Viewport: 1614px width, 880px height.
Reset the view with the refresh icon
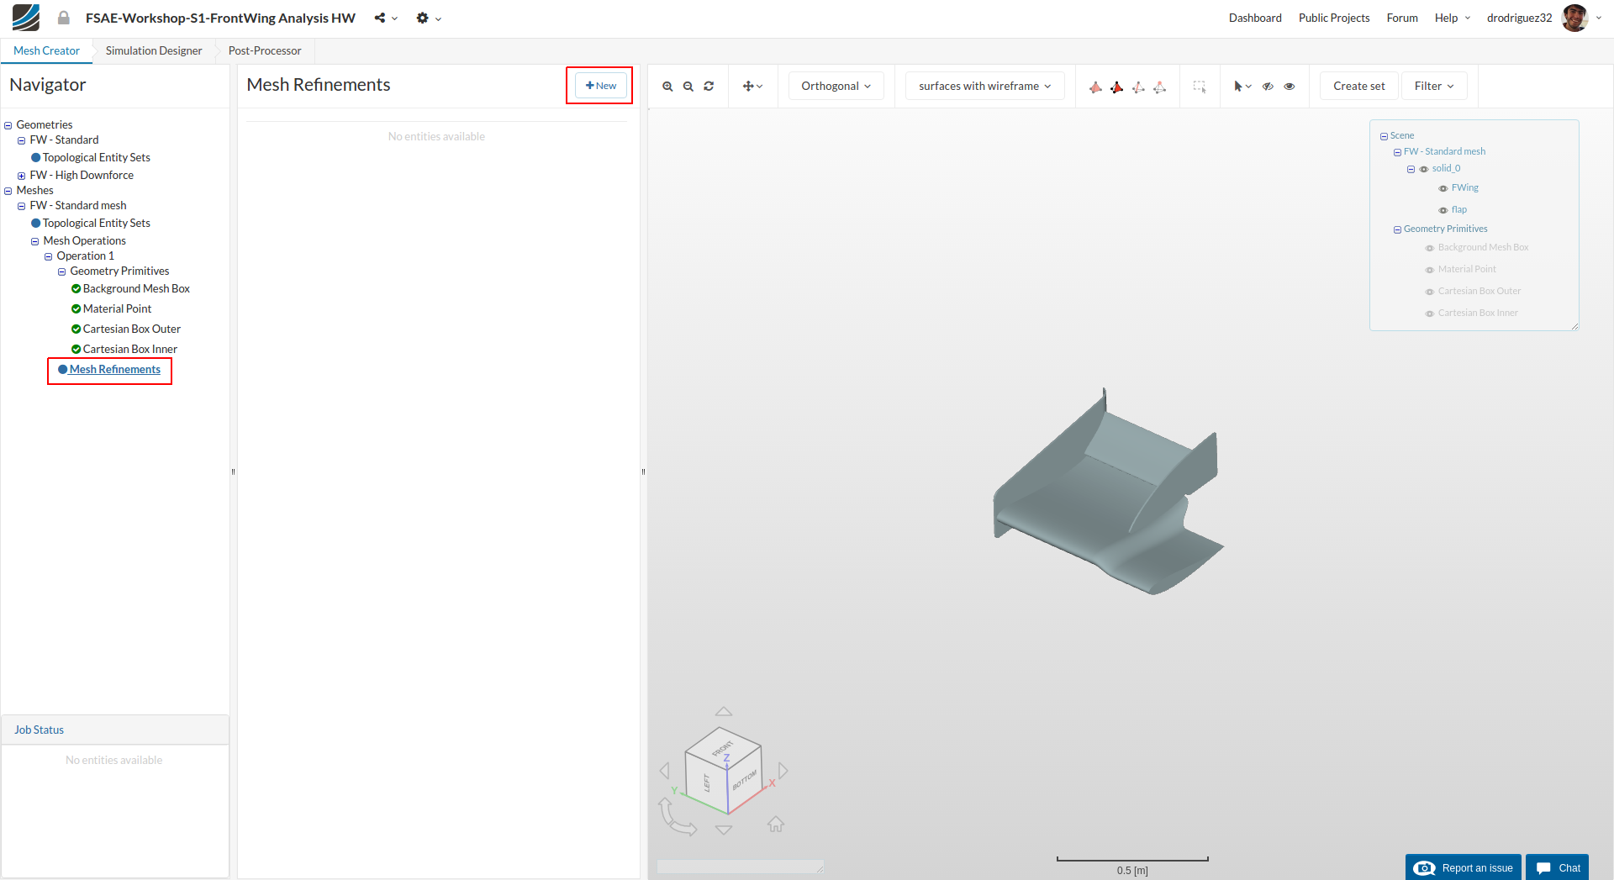pos(709,87)
